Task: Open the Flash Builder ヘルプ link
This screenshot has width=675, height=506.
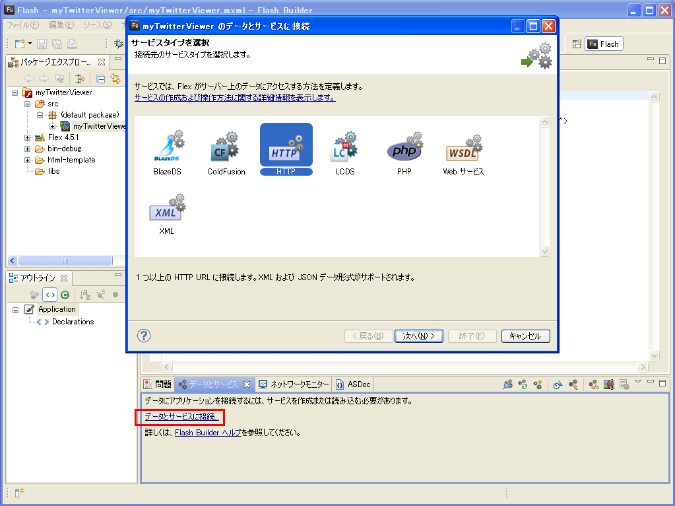Action: [208, 433]
